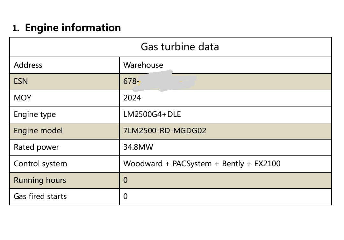Select the "Woodward + PACSystem + Bently + EX2100" text
Viewport: 344px width, 240px height.
pyautogui.click(x=202, y=164)
